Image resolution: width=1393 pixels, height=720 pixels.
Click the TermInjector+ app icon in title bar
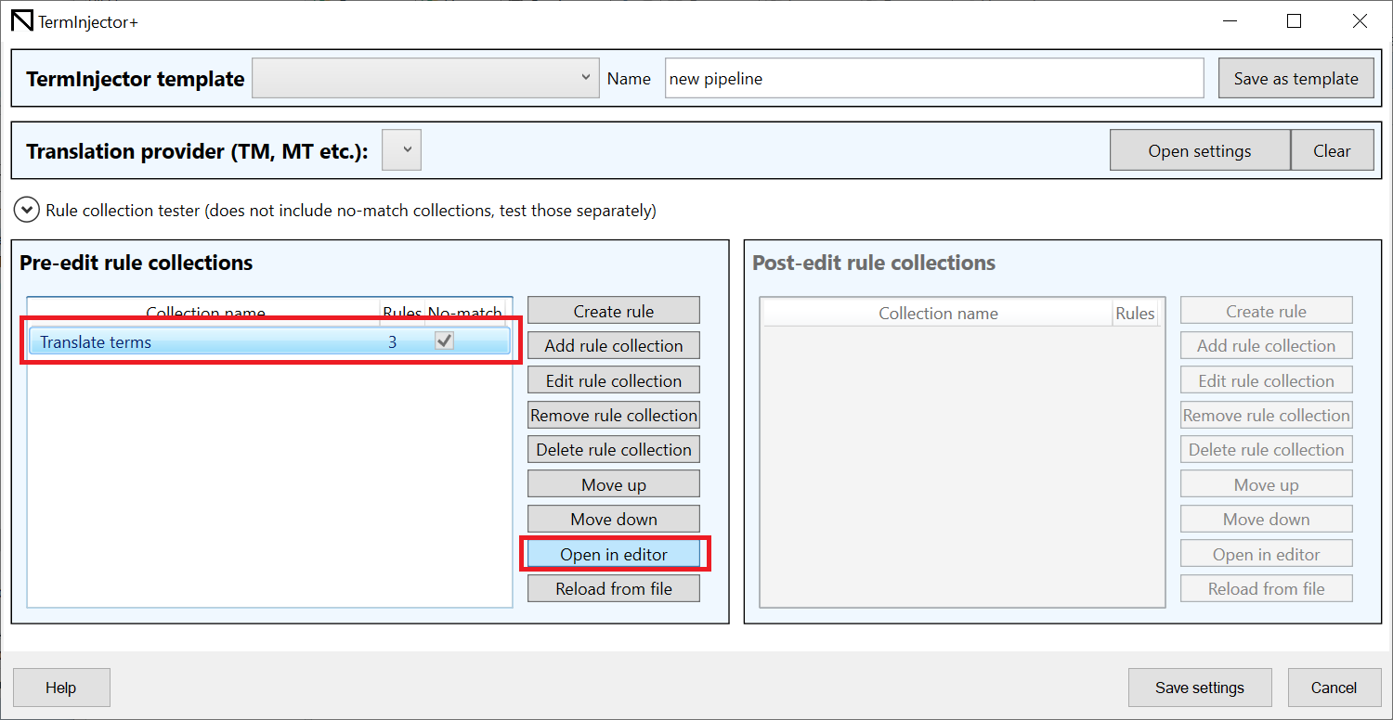pyautogui.click(x=21, y=21)
